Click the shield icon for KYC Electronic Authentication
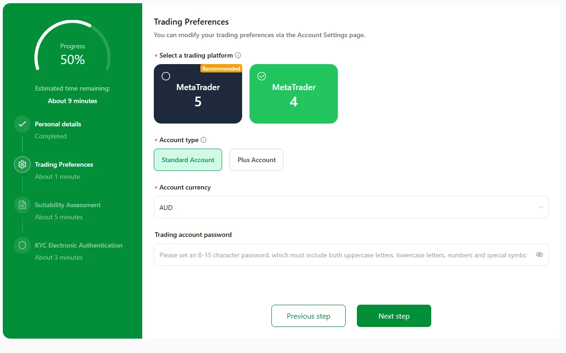The width and height of the screenshot is (566, 353). click(22, 245)
